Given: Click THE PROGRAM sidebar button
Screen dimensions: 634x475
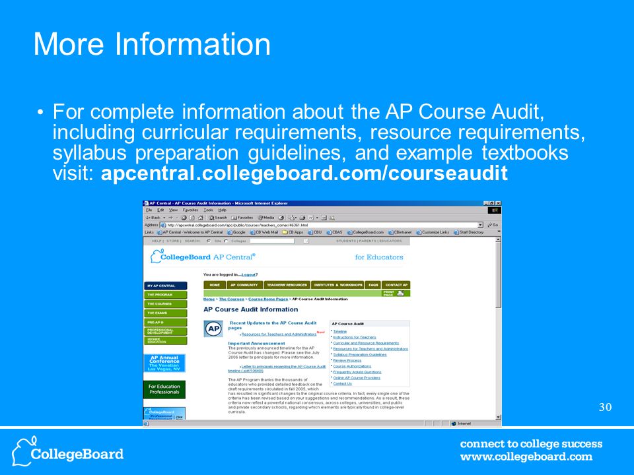Looking at the screenshot, I should [165, 295].
